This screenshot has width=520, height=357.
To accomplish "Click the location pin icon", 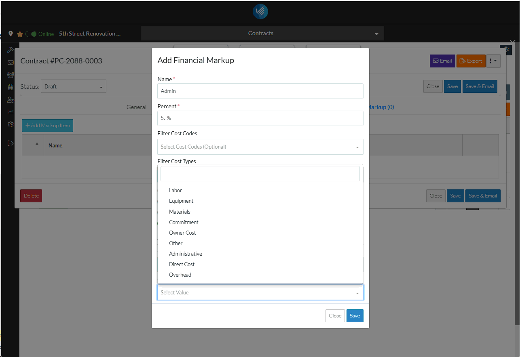I will pos(11,34).
